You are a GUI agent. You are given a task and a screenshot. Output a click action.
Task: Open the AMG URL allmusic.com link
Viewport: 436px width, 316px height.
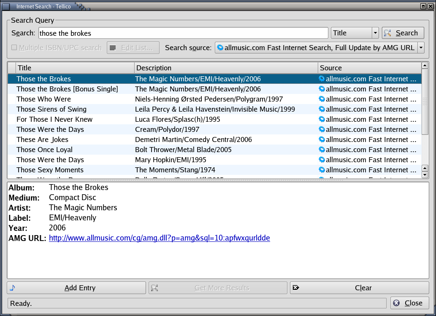pyautogui.click(x=159, y=238)
